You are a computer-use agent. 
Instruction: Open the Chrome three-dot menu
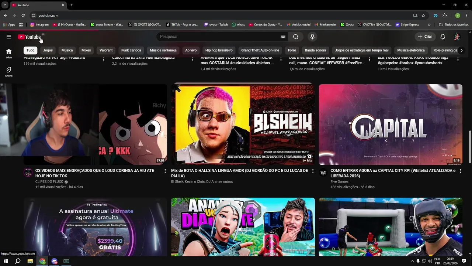pos(466,16)
